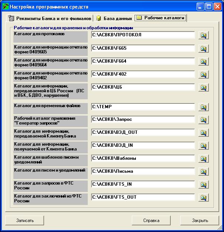Open folder browser for the ЦБ России catalog
The image size is (224, 232).
[203, 88]
